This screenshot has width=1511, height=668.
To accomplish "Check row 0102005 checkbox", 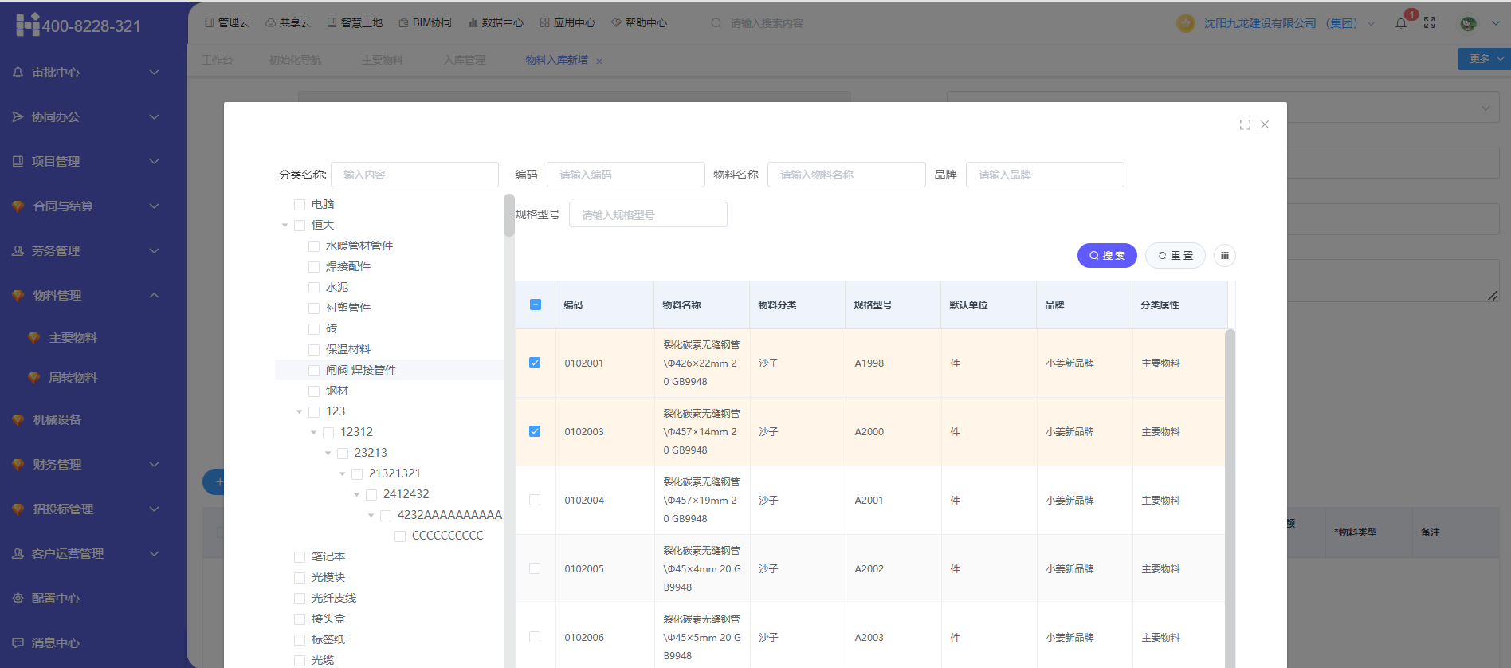I will pyautogui.click(x=535, y=568).
